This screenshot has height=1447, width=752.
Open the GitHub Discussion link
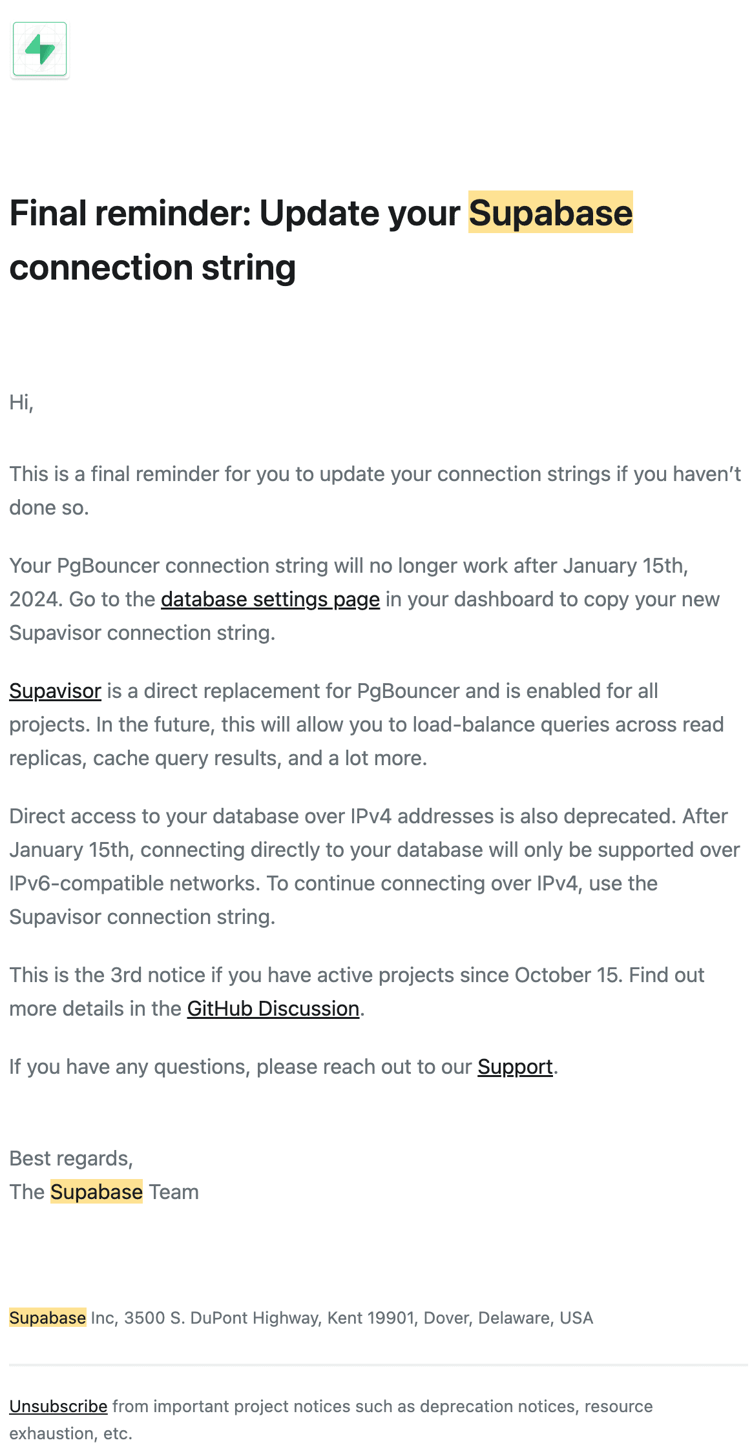(x=273, y=1009)
